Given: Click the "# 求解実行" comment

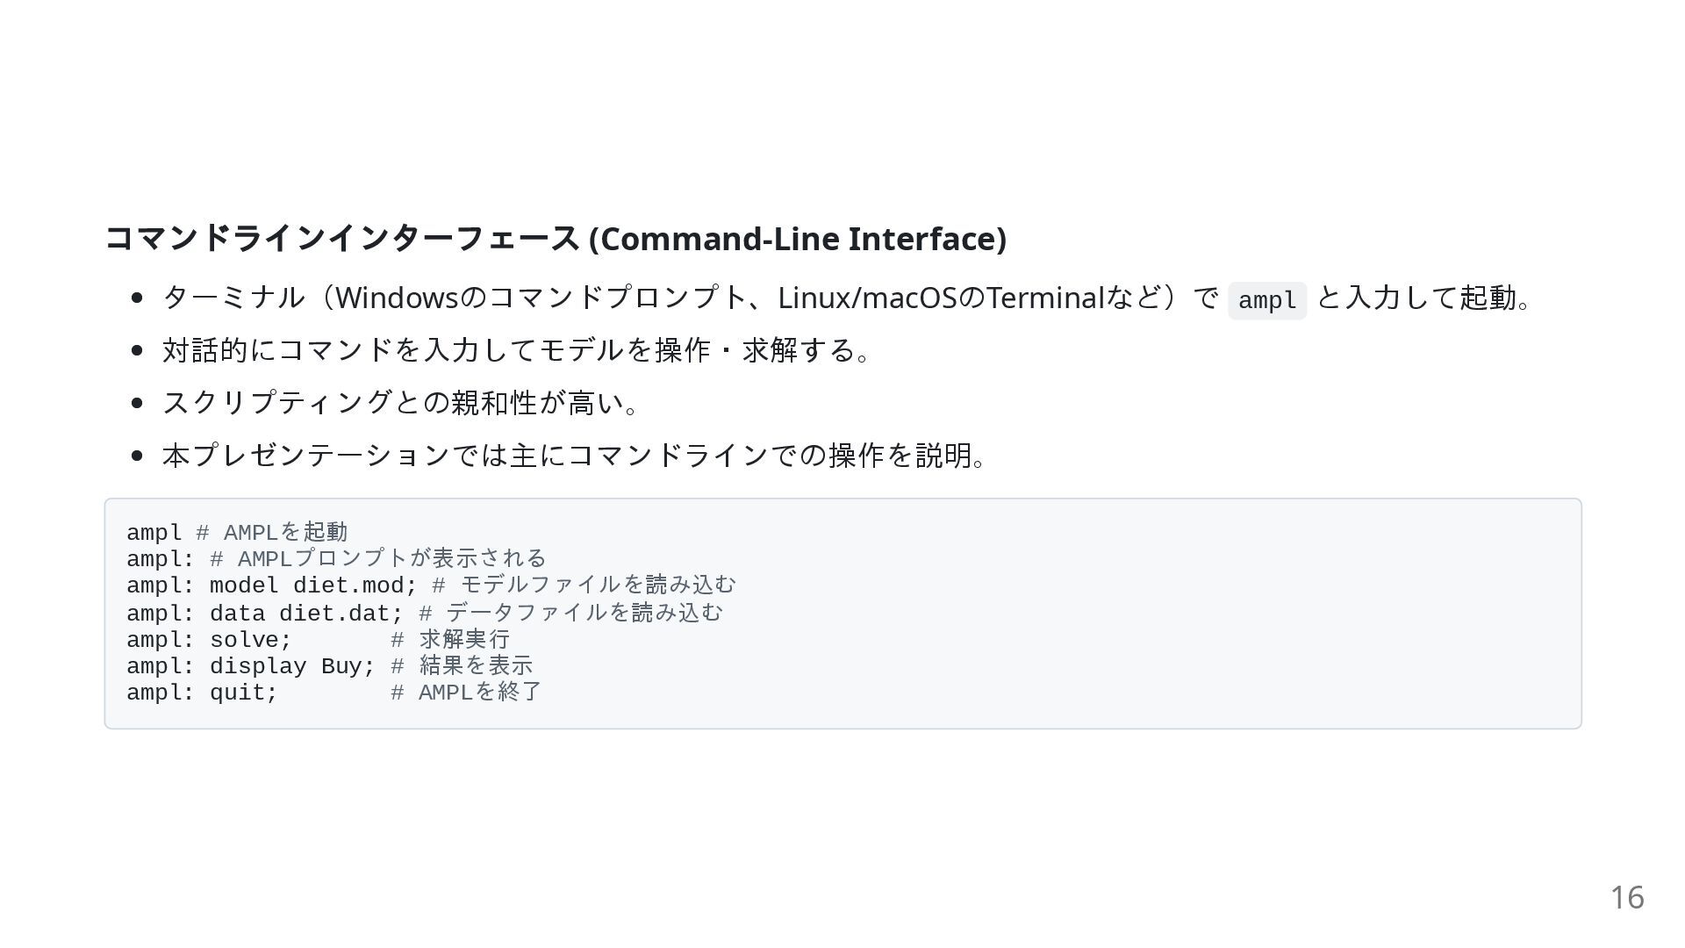Looking at the screenshot, I should pos(450,640).
